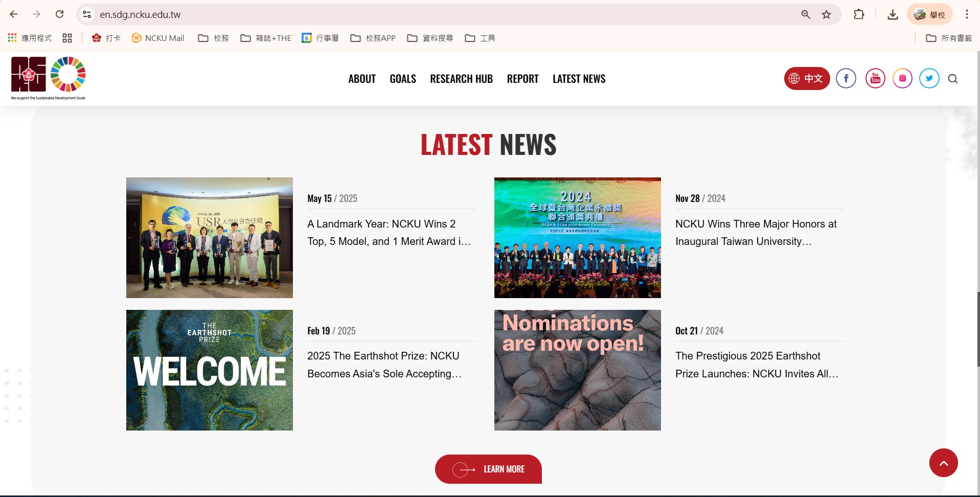980x497 pixels.
Task: Open the browser extensions puzzle icon
Action: tap(859, 14)
